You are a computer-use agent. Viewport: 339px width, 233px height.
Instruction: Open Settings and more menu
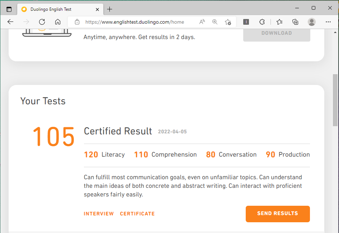coord(328,22)
